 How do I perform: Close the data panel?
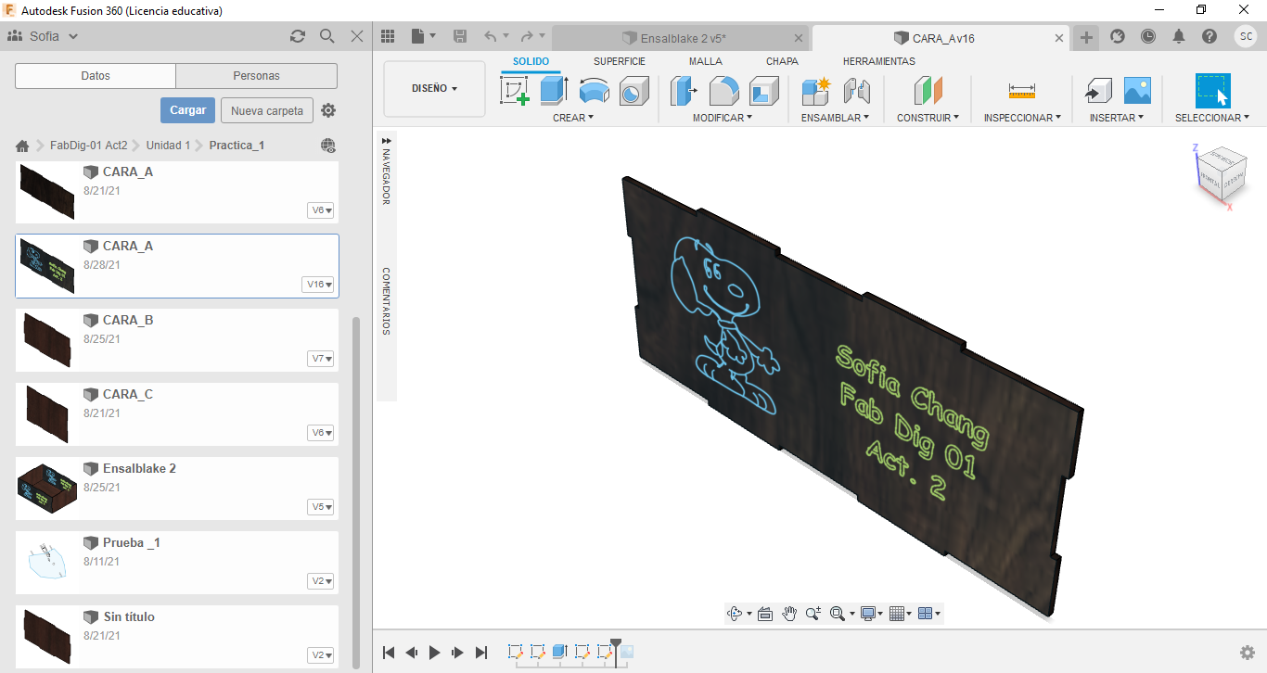point(357,36)
